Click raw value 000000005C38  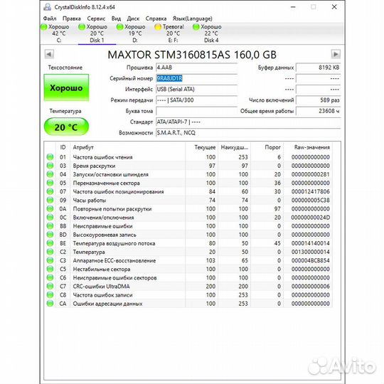(311, 200)
